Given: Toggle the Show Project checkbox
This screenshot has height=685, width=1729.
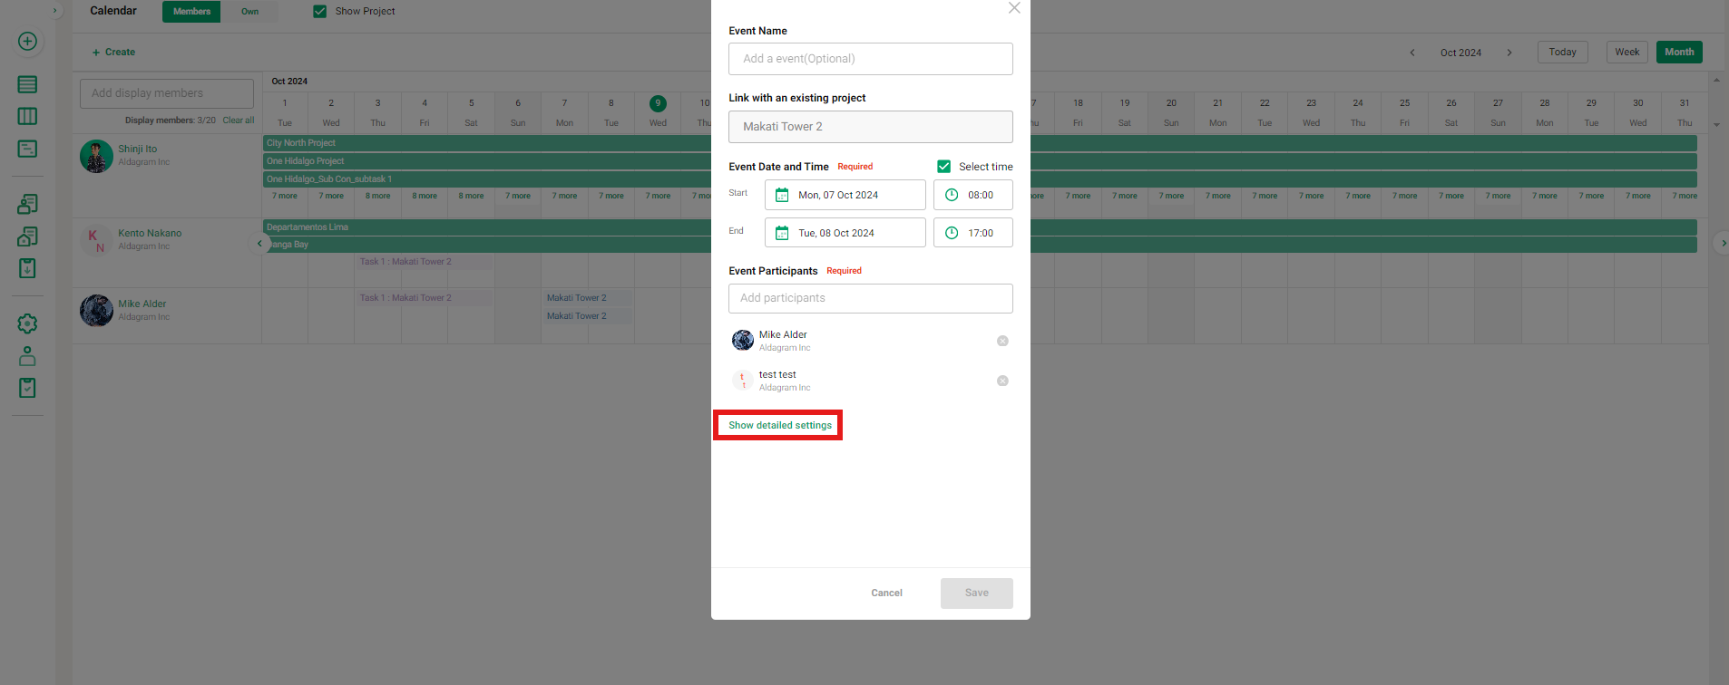Looking at the screenshot, I should coord(319,12).
